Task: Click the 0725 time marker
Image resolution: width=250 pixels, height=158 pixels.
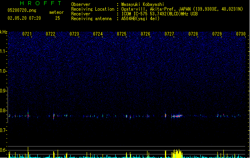Action: click(x=122, y=34)
